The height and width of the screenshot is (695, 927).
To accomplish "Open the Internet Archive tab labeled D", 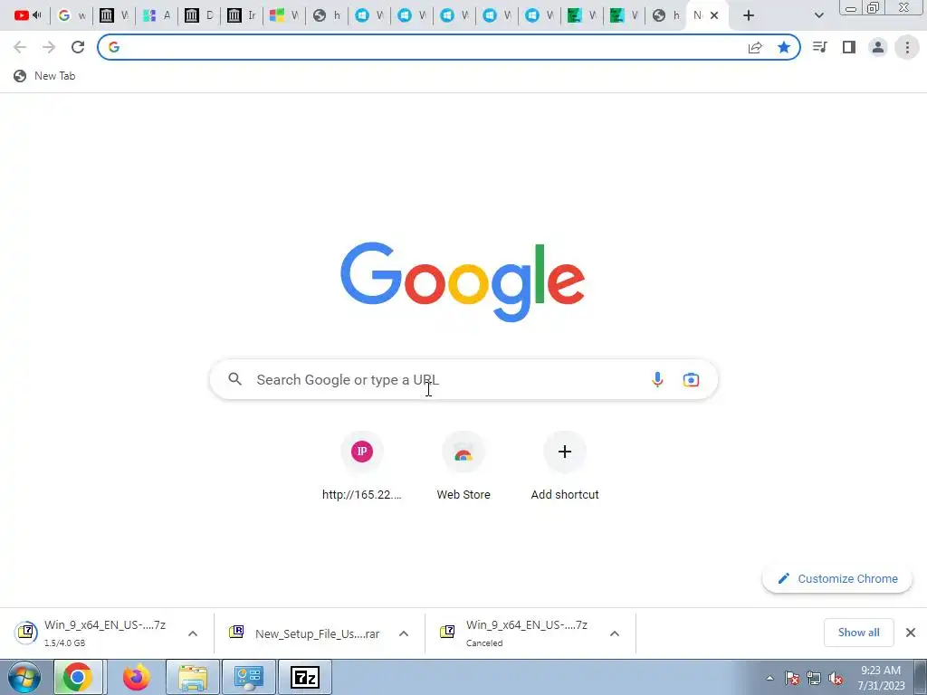I will point(198,15).
